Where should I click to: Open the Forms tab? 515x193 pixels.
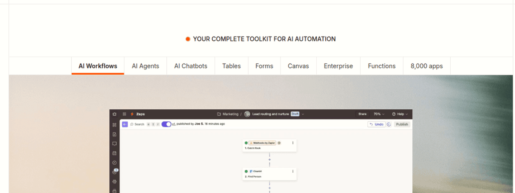coord(264,66)
